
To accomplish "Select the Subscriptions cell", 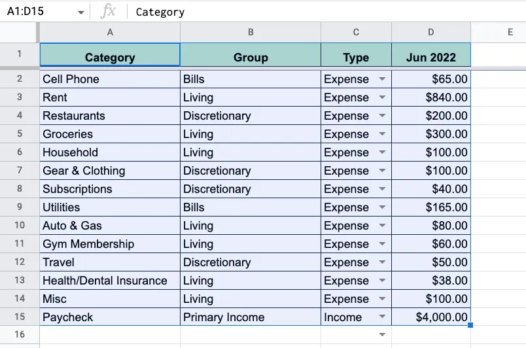I will [110, 189].
